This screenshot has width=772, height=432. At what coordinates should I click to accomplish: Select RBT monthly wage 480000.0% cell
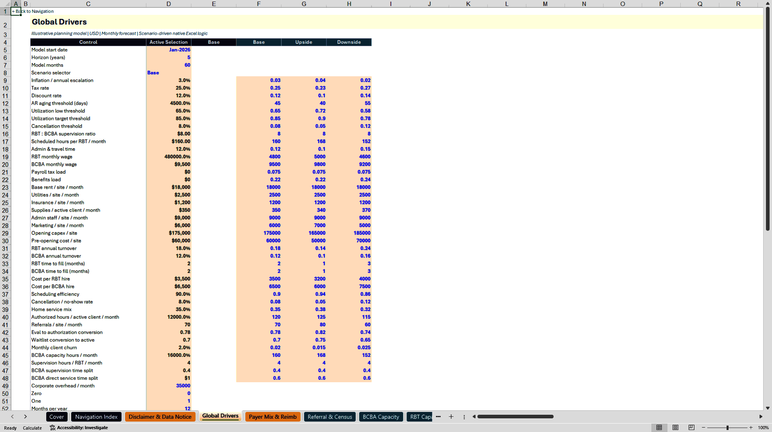tap(168, 157)
